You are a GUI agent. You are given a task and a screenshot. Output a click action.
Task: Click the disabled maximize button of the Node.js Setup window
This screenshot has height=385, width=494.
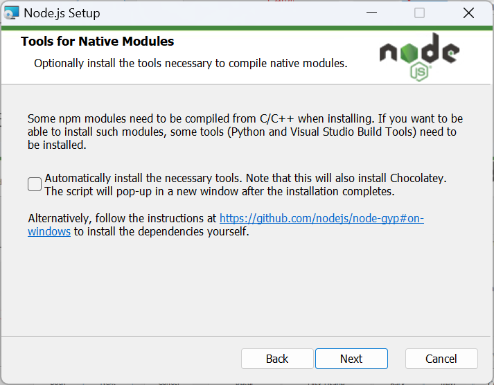pyautogui.click(x=419, y=13)
